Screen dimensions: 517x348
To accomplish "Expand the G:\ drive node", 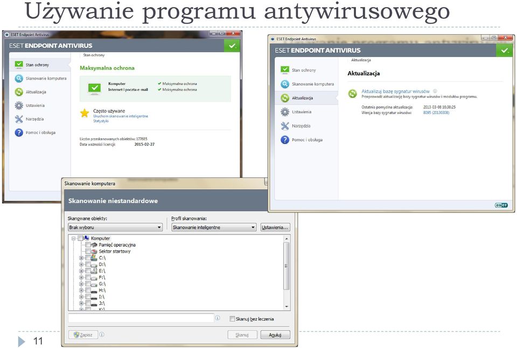I will pyautogui.click(x=81, y=284).
